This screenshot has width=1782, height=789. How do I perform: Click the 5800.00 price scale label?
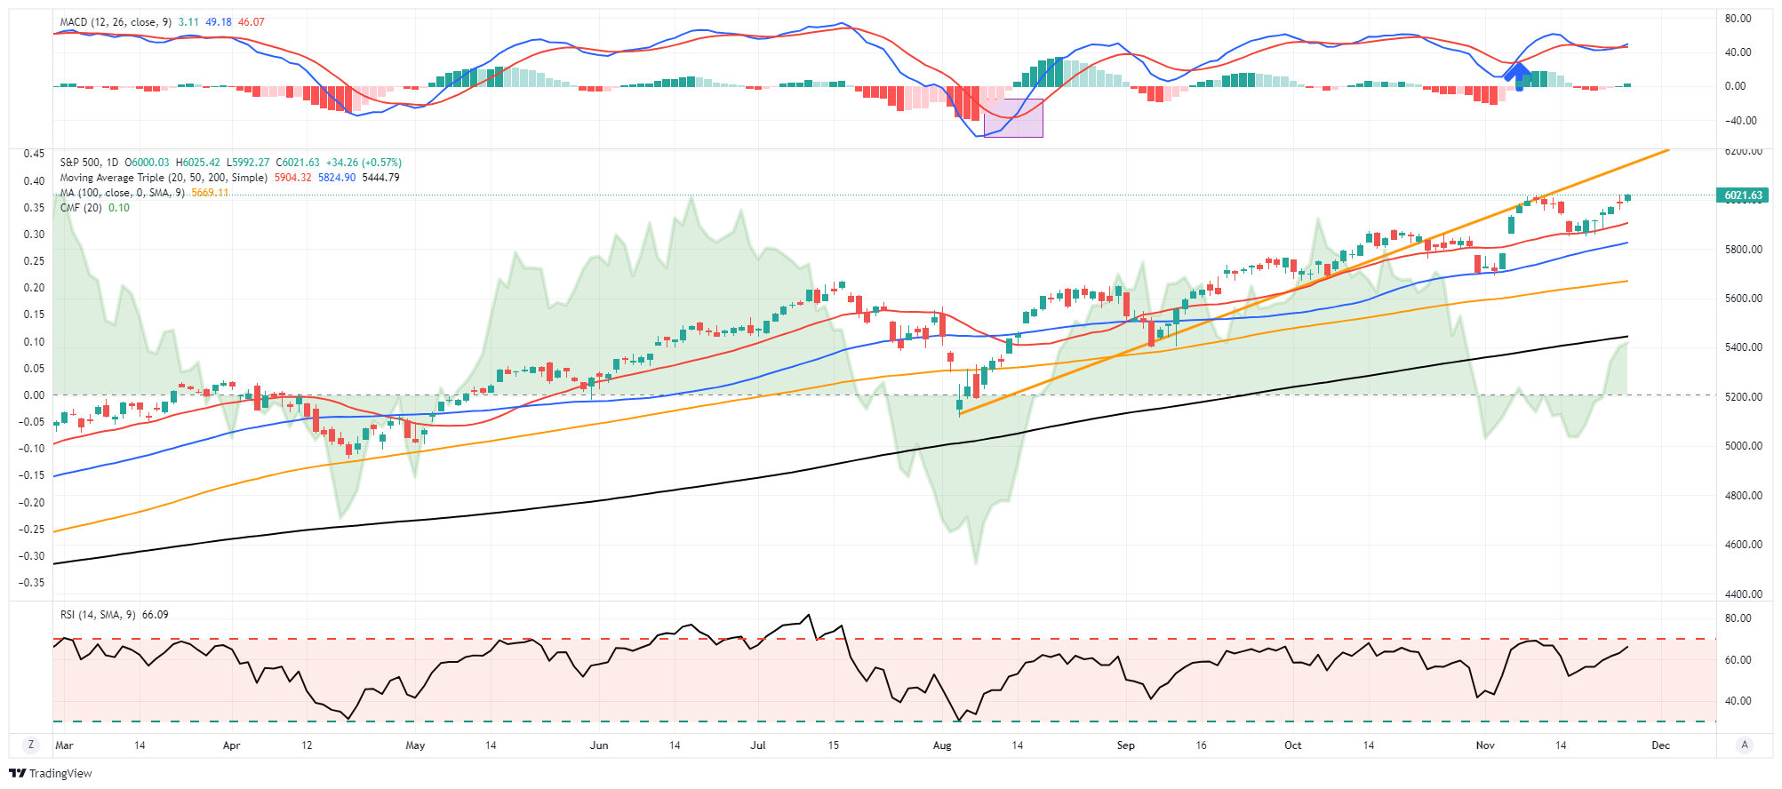(1744, 250)
